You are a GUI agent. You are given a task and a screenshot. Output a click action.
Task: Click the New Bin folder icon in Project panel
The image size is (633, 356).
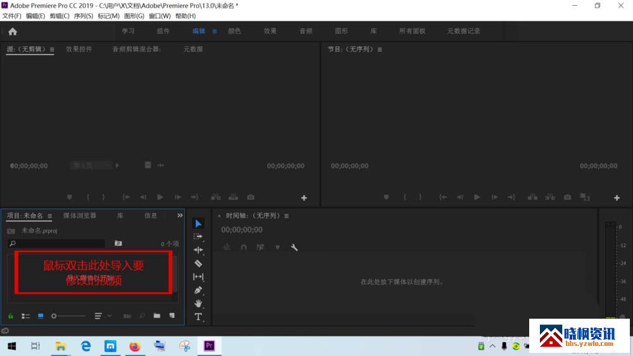click(x=156, y=316)
